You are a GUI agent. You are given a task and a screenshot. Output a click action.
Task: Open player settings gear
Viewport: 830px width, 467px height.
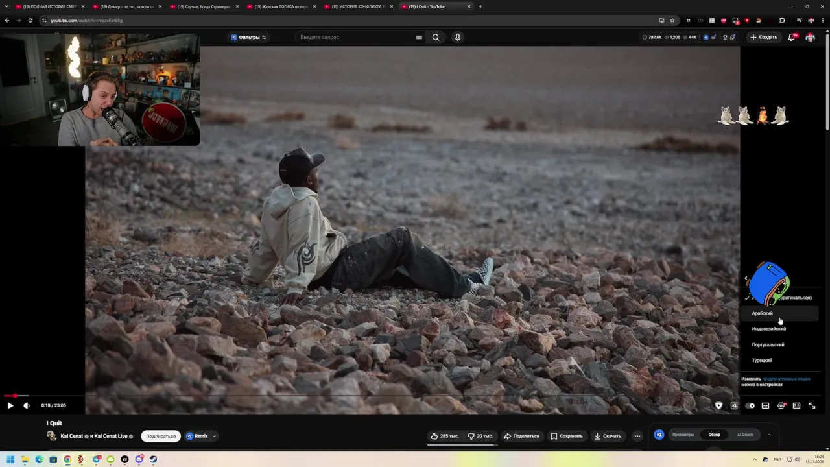781,405
